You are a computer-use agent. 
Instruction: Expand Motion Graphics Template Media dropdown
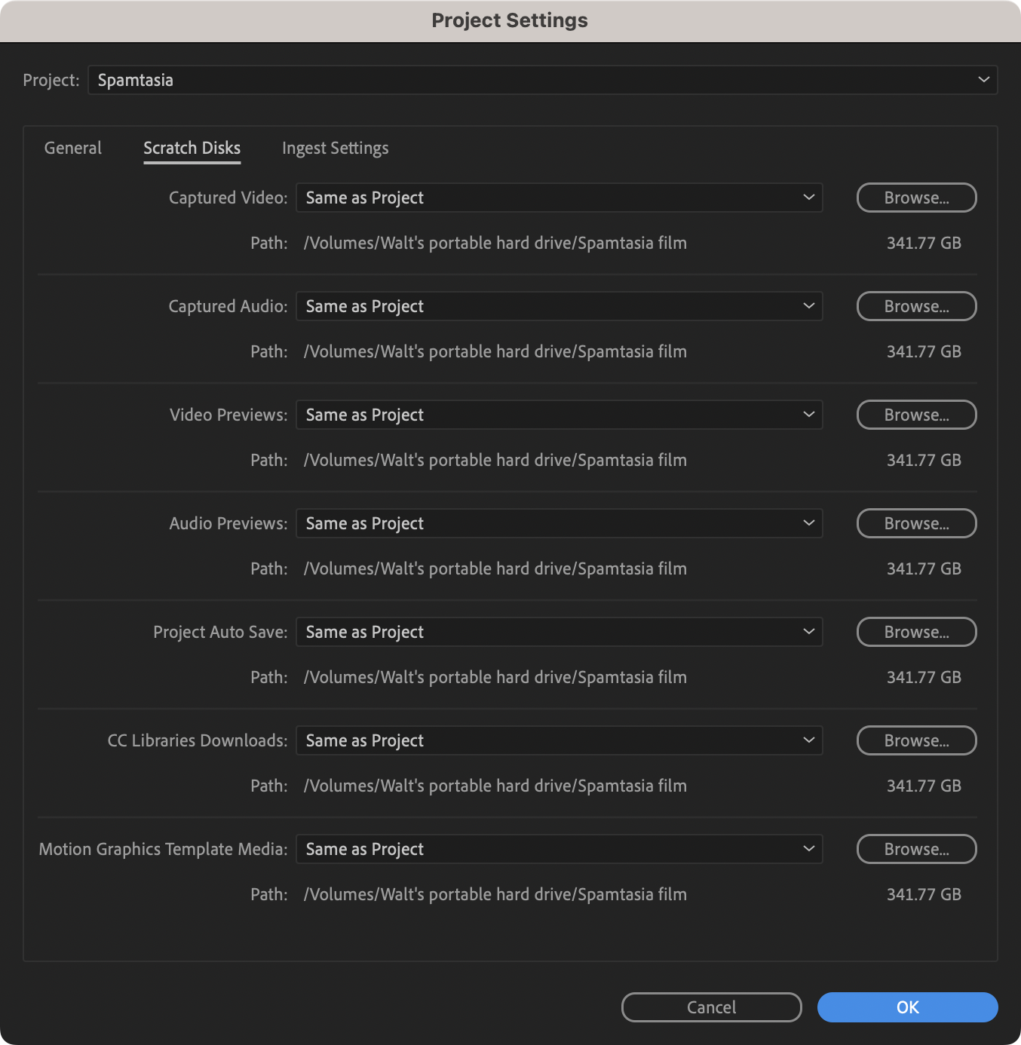(x=559, y=849)
